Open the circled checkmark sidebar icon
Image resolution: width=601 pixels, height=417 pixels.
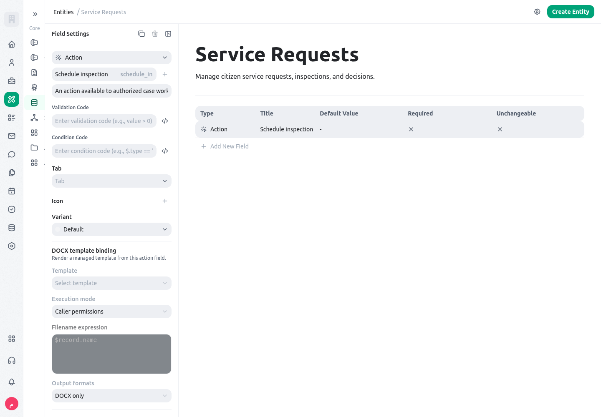point(12,209)
